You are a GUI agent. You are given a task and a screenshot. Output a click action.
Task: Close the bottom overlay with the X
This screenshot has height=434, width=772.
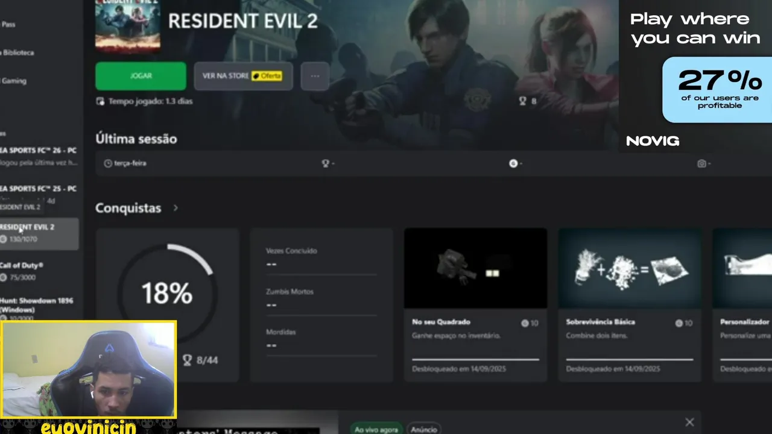pyautogui.click(x=689, y=423)
